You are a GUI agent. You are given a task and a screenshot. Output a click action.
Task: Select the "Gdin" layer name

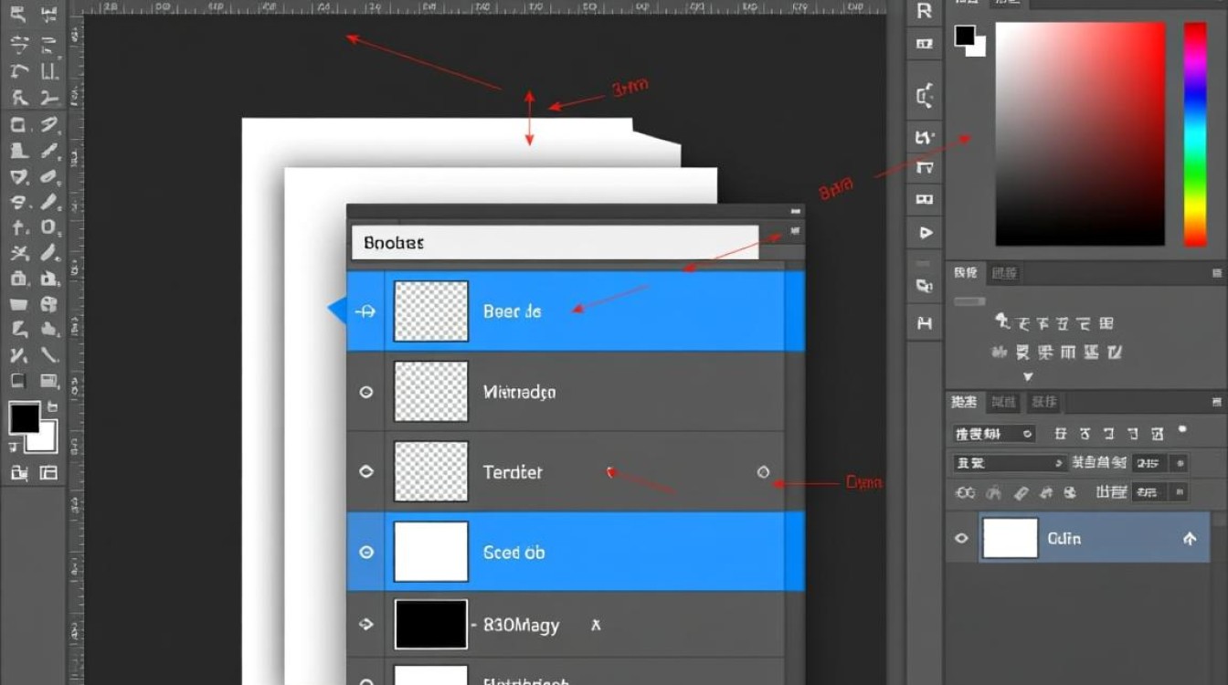click(1064, 539)
